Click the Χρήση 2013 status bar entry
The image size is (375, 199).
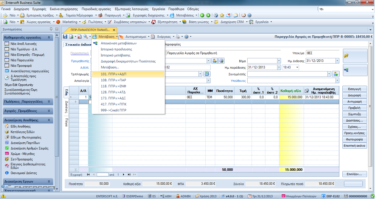(x=206, y=196)
